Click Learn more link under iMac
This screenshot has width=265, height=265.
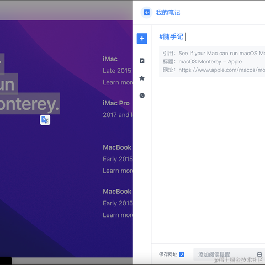coord(118,82)
